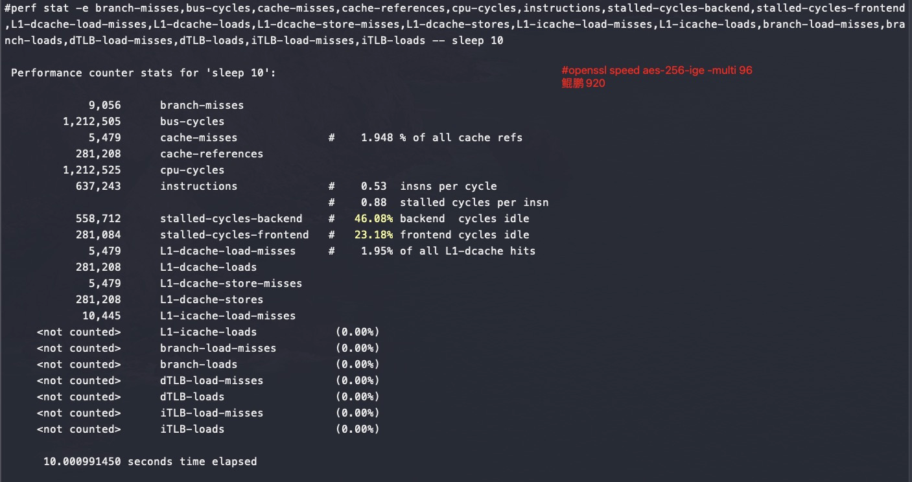The height and width of the screenshot is (482, 912).
Task: Click the 0.53 insns per cycle text
Action: coord(428,186)
